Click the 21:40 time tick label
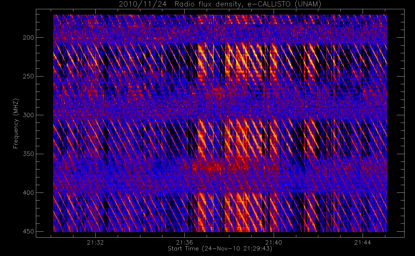Viewport: 415px width, 256px height. pos(274,242)
